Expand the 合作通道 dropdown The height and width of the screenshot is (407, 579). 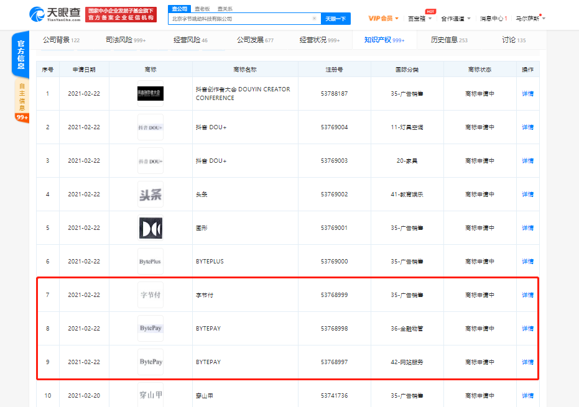(x=455, y=19)
